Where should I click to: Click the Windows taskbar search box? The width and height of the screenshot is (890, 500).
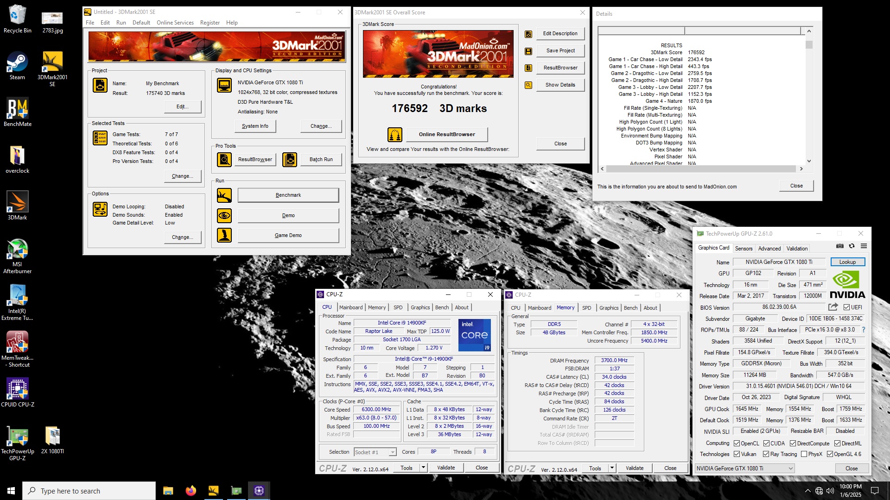click(89, 491)
